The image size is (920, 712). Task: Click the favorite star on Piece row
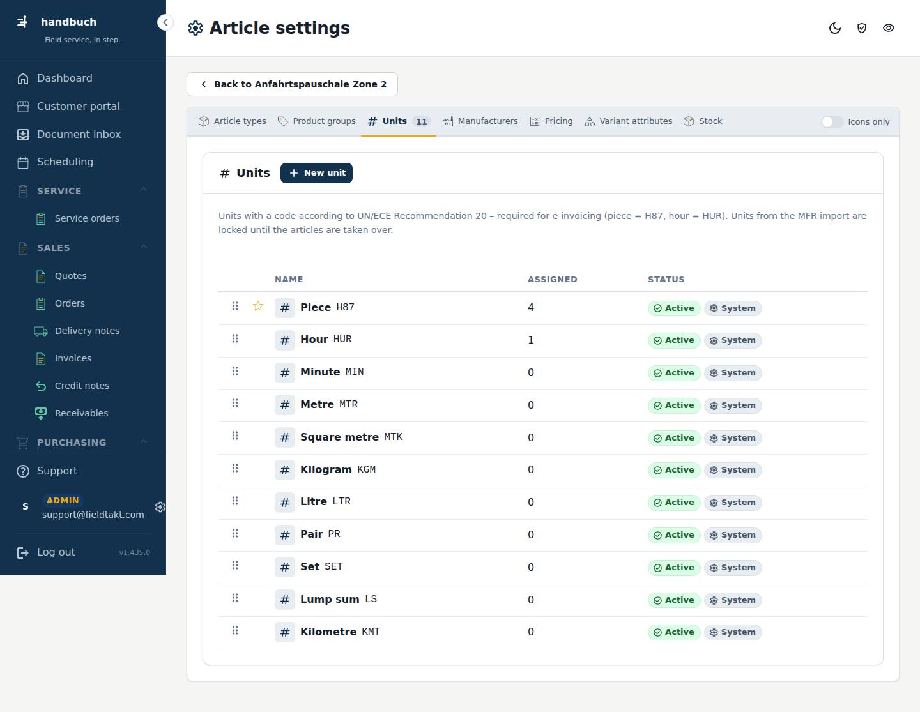tap(258, 306)
